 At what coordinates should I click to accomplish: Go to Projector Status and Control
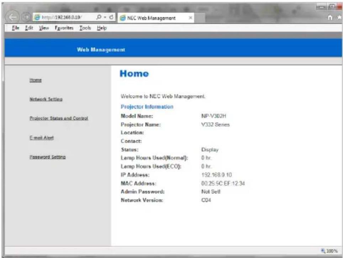(59, 118)
